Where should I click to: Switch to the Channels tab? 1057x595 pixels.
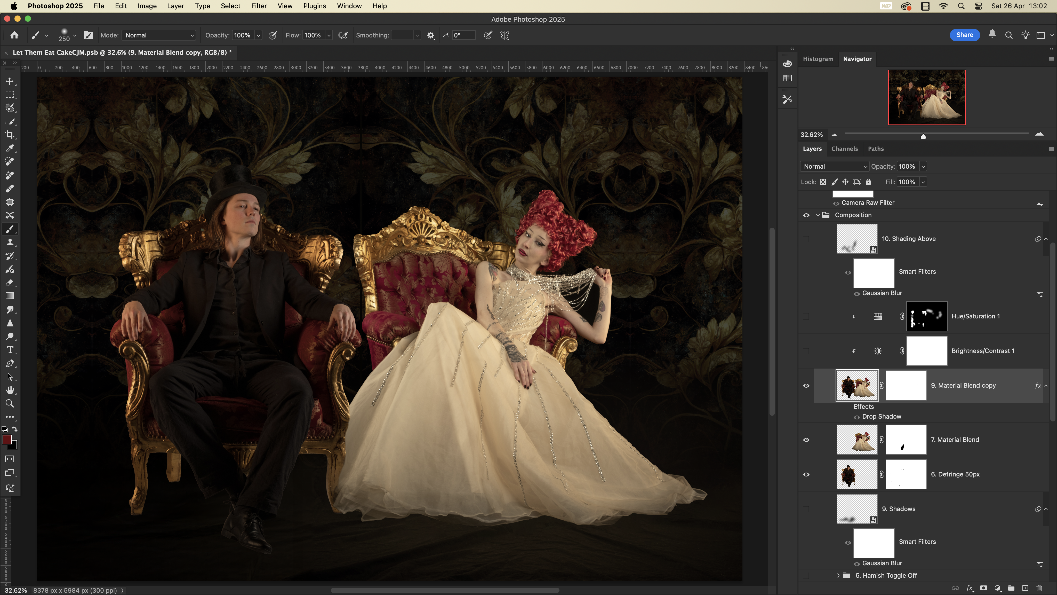[844, 149]
